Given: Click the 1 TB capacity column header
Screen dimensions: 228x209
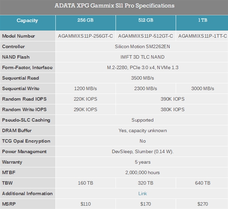Looking at the screenshot, I should click(202, 20).
